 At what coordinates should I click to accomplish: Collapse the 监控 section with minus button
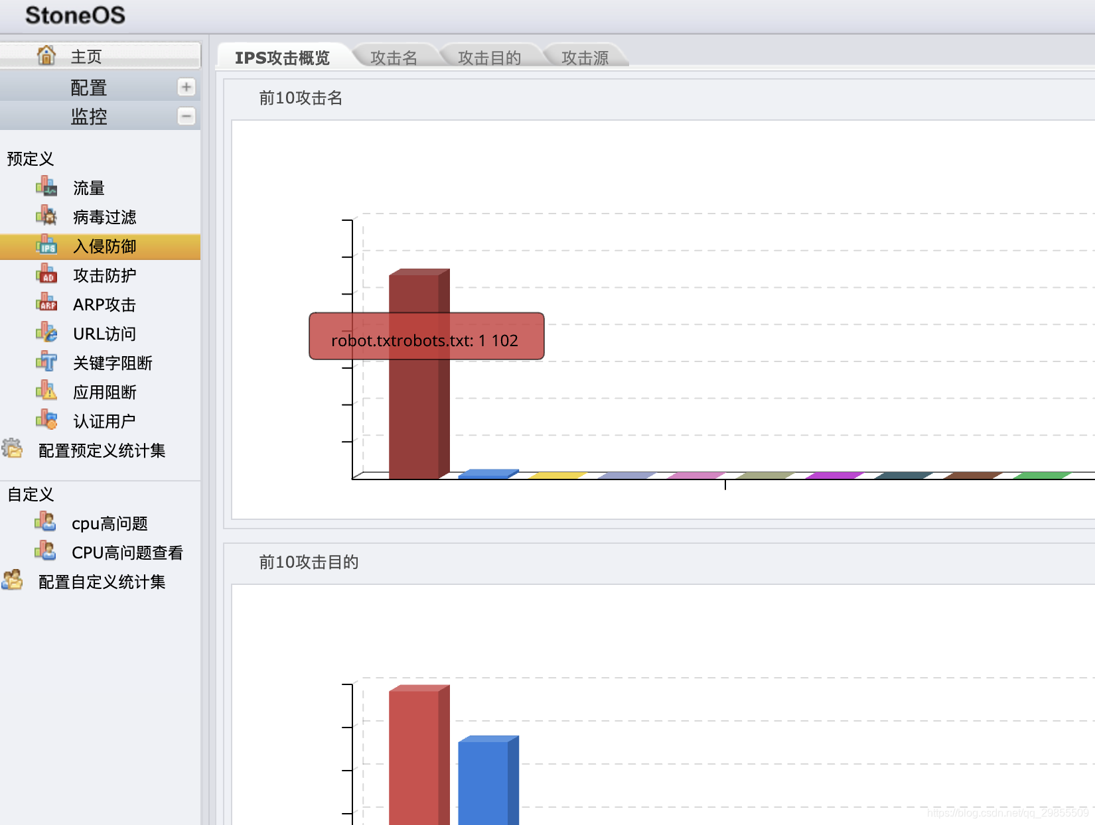point(186,116)
